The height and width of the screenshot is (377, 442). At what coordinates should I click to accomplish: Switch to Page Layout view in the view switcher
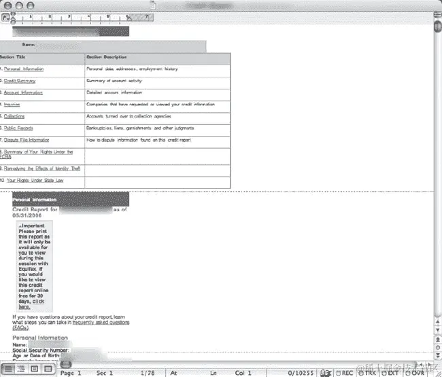point(35,369)
